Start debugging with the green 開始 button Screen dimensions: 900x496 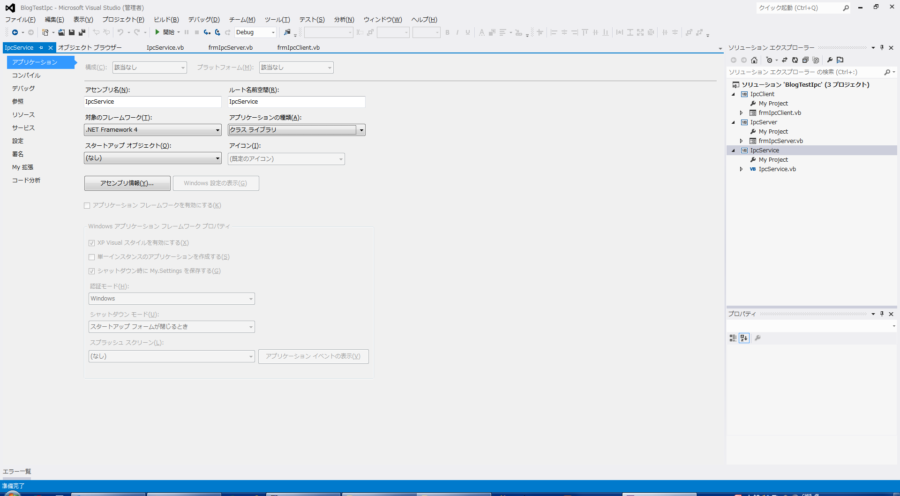(x=165, y=32)
